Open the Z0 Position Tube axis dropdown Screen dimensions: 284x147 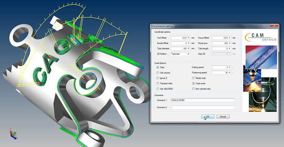coord(188,54)
